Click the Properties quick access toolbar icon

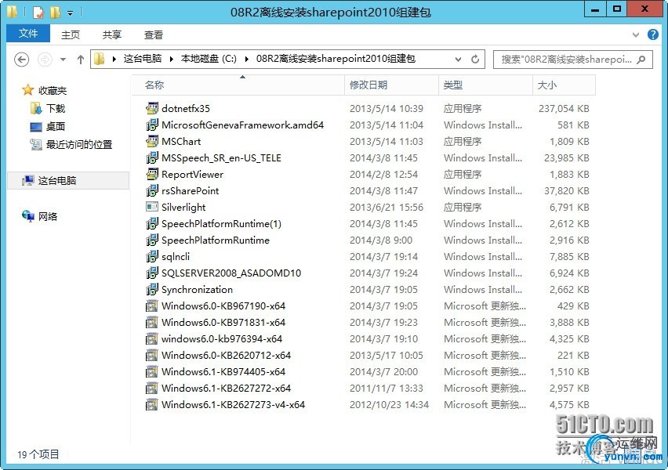[x=38, y=13]
